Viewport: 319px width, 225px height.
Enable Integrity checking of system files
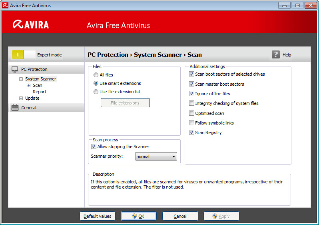(191, 103)
